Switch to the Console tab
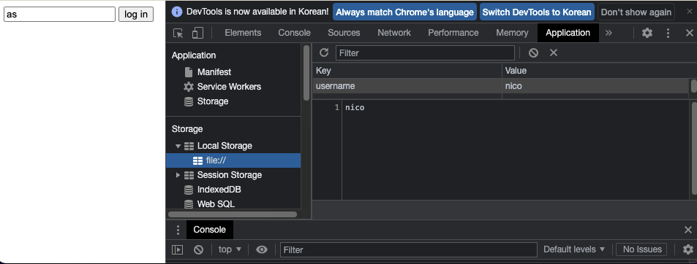The height and width of the screenshot is (264, 697). pos(294,33)
